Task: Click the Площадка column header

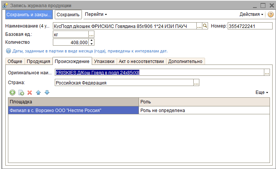Action: [x=73, y=102]
